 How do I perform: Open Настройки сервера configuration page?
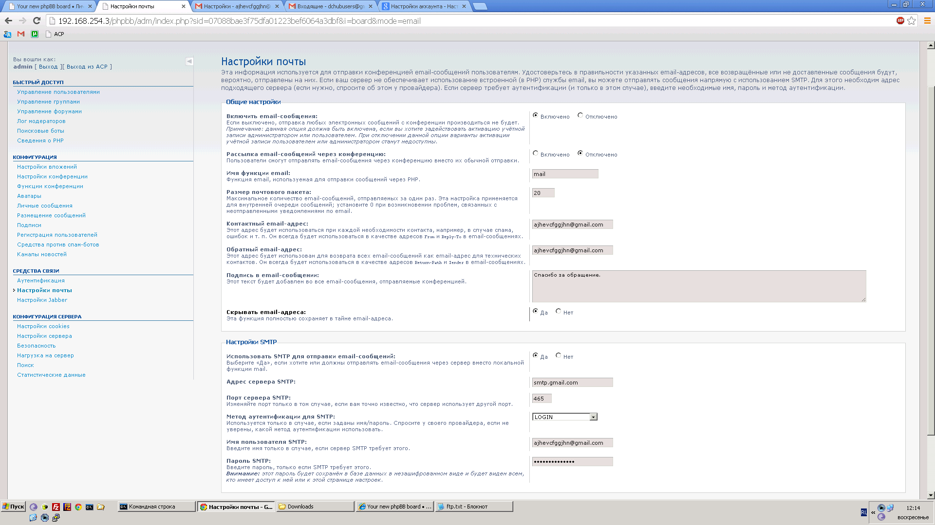click(x=45, y=336)
